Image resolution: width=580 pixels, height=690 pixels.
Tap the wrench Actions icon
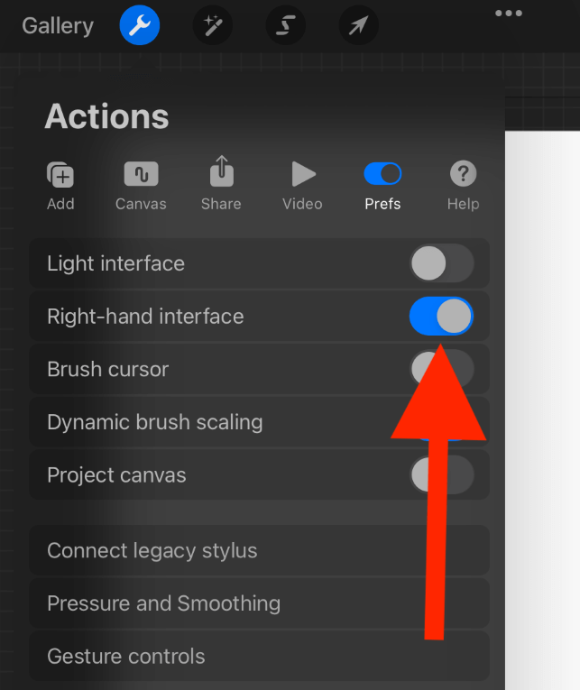click(x=140, y=26)
